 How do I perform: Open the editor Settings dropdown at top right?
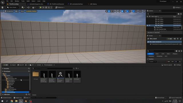[x=177, y=7]
